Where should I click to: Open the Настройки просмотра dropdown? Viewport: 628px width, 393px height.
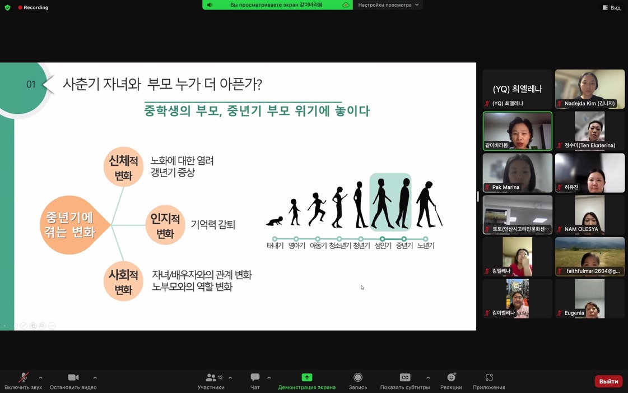click(388, 5)
